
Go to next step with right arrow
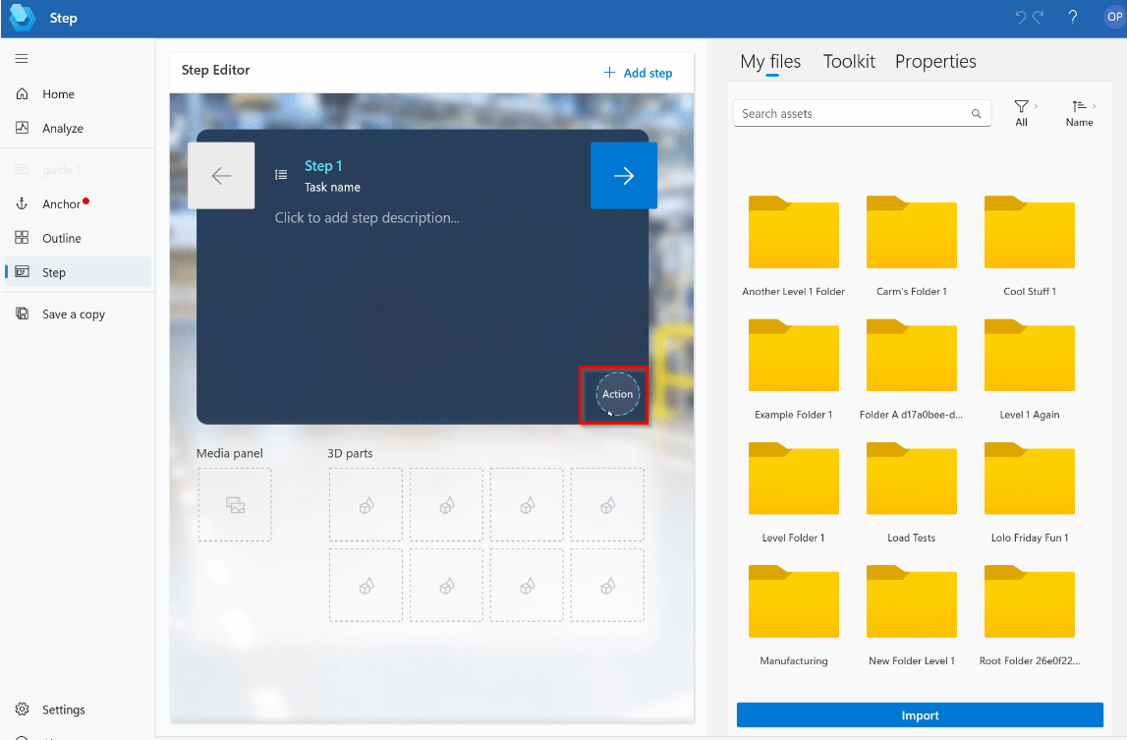click(x=623, y=176)
